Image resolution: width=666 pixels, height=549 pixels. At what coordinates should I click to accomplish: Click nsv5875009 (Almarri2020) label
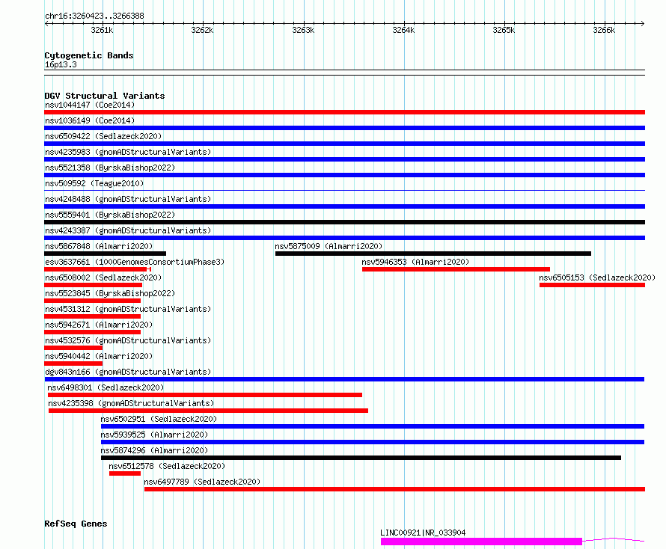pos(329,246)
